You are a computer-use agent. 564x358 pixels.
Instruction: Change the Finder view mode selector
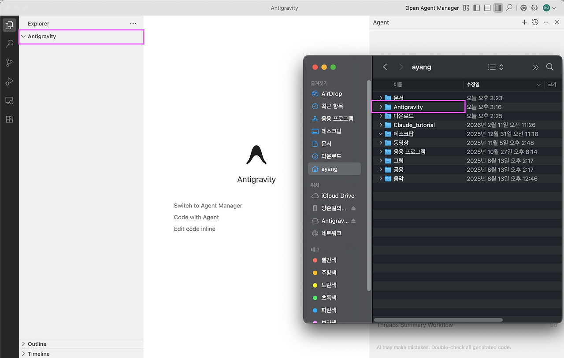pos(496,67)
